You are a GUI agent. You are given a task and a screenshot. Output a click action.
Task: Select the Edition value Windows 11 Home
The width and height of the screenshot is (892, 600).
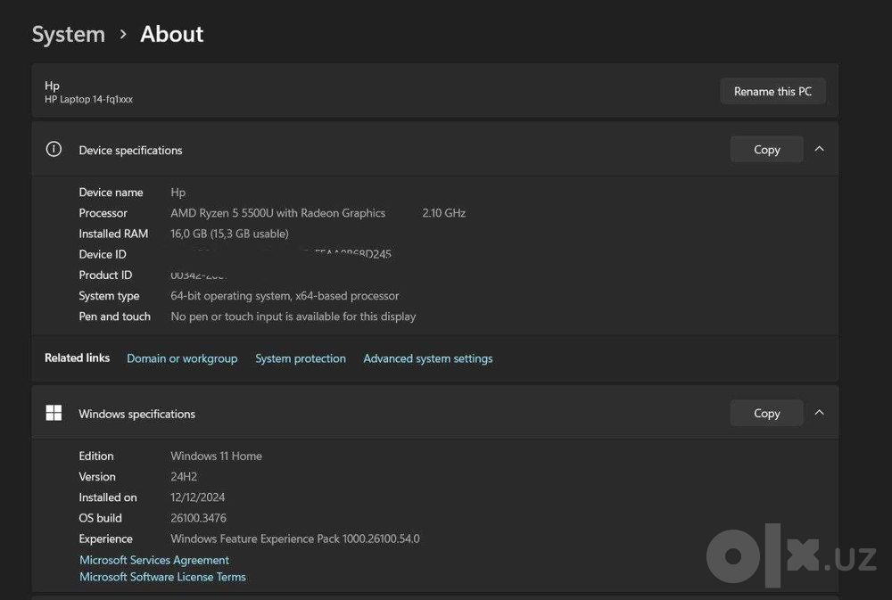[x=216, y=456]
